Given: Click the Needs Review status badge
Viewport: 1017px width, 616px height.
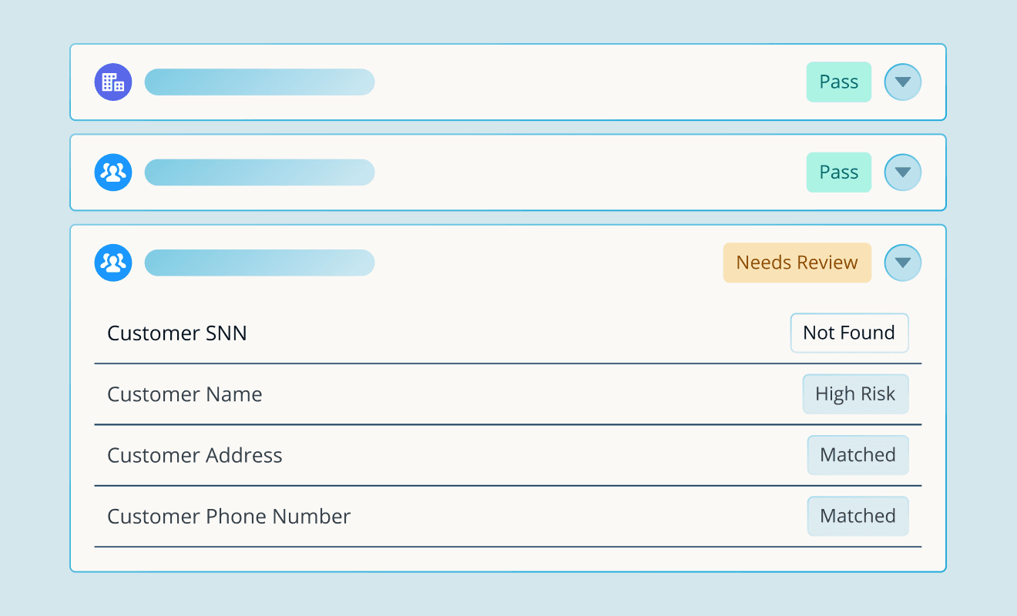Looking at the screenshot, I should (797, 263).
